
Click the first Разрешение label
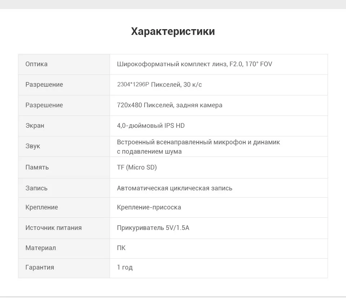click(x=44, y=85)
